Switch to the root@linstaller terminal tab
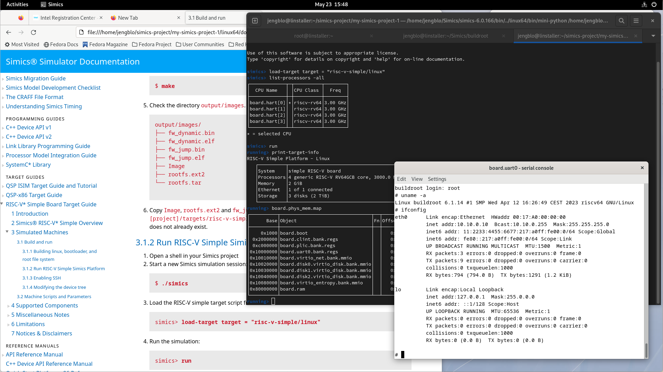 313,36
